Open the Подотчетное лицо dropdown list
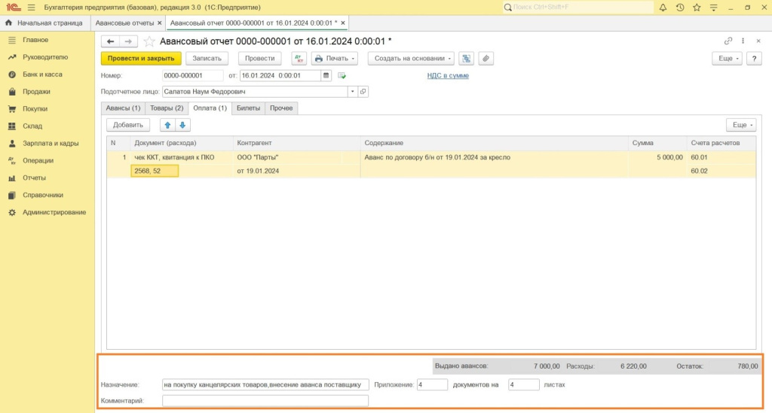 (x=351, y=92)
